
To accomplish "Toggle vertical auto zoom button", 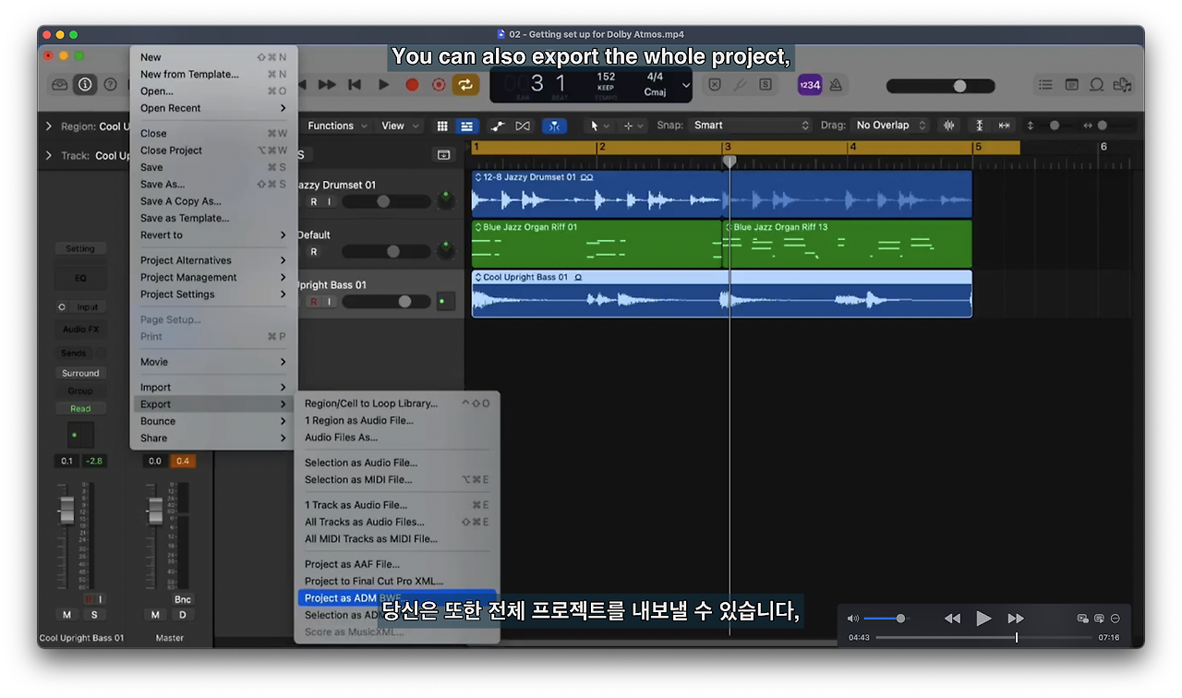I will 979,126.
